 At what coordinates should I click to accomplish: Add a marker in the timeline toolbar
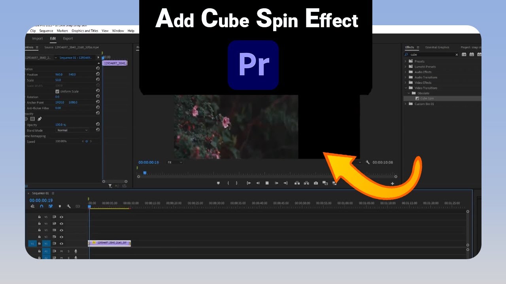coord(60,206)
